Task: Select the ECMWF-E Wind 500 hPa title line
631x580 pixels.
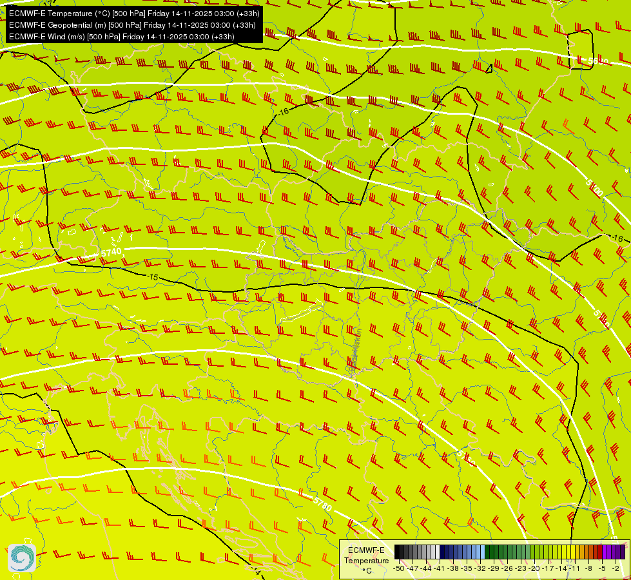Action: 122,37
